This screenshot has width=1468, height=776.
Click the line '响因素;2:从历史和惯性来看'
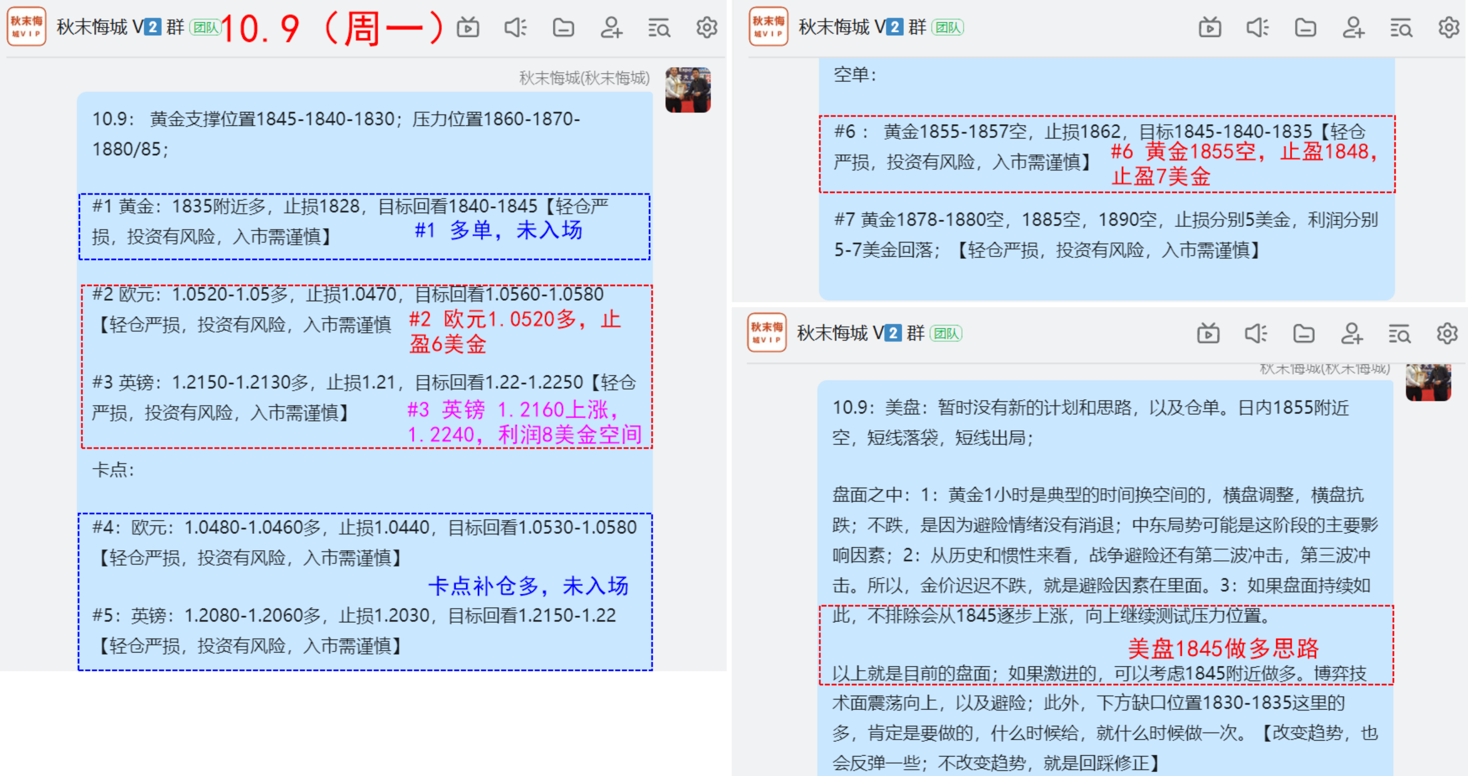point(1102,556)
